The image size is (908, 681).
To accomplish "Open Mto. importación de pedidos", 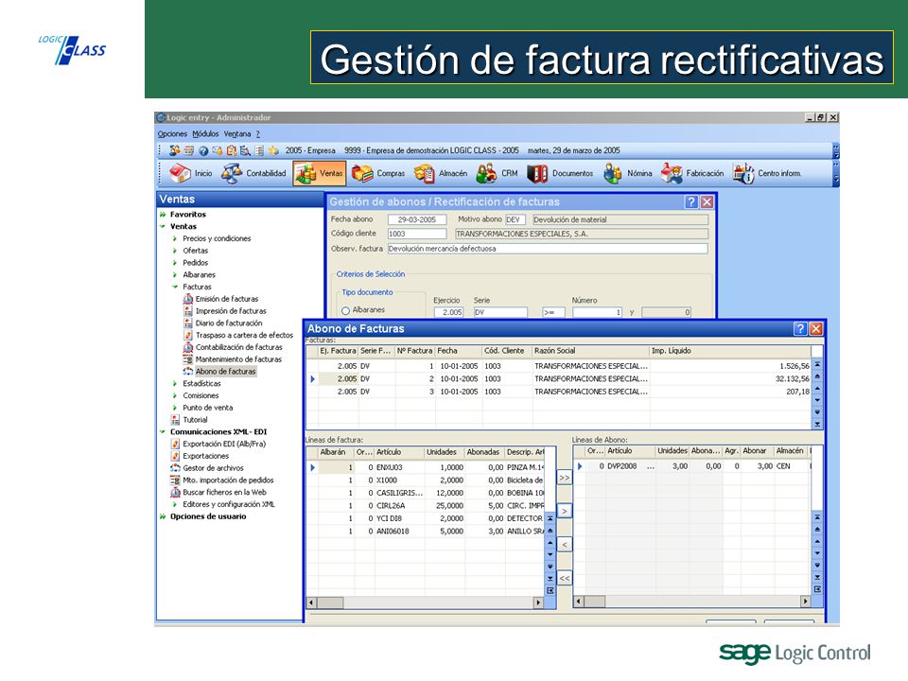I will [222, 480].
